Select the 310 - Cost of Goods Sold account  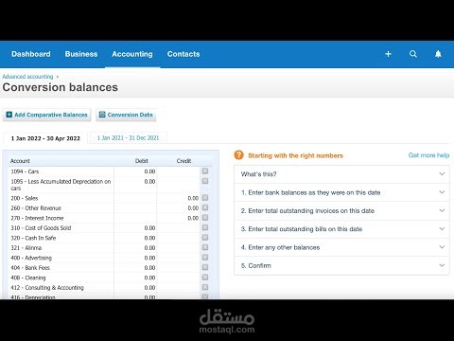coord(41,228)
